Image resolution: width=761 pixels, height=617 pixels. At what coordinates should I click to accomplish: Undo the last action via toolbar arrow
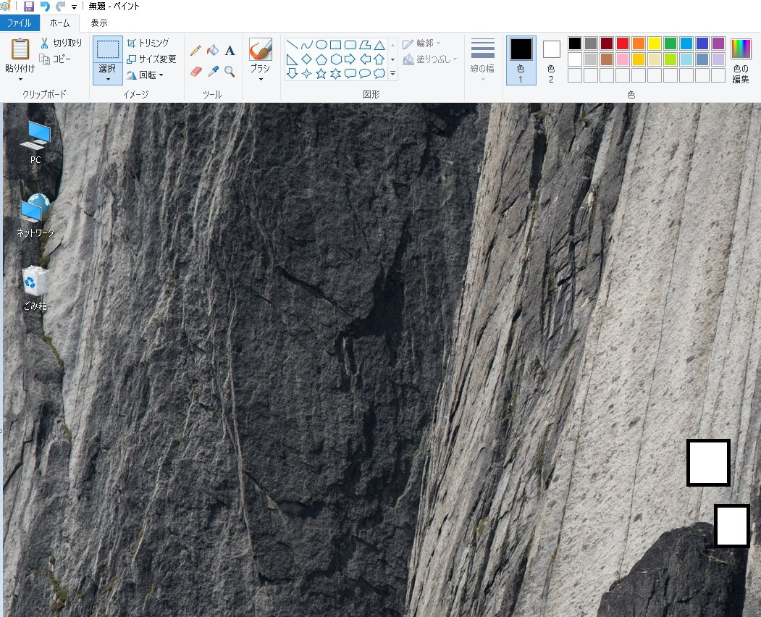pos(45,7)
